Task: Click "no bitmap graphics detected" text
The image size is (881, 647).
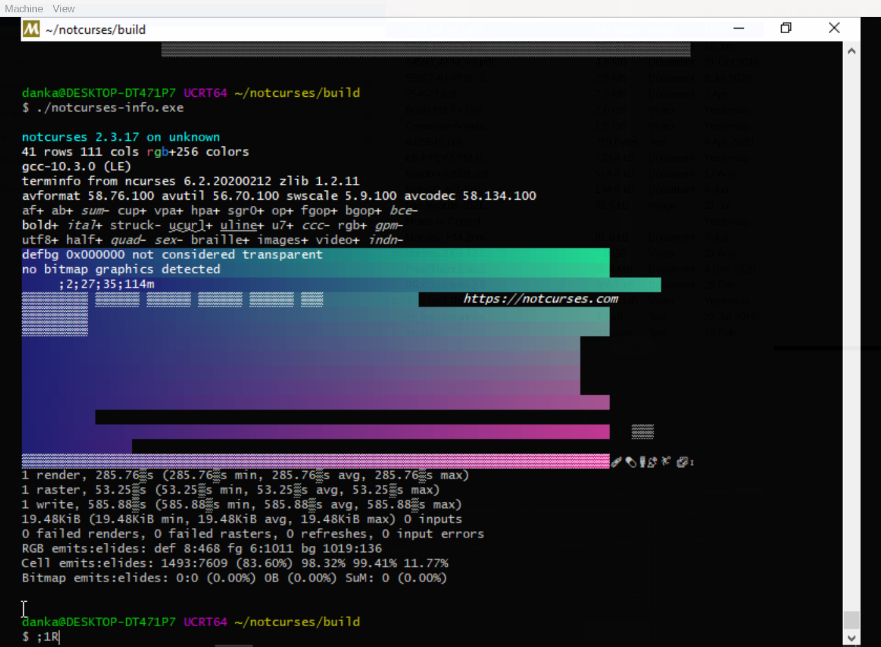Action: click(121, 270)
